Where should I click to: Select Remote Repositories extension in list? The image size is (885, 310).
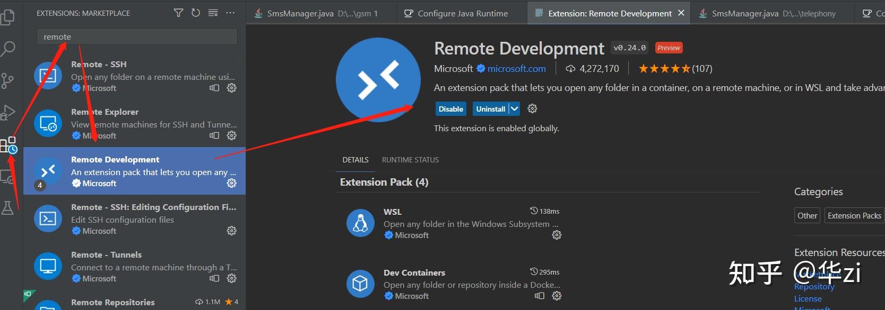tap(134, 300)
